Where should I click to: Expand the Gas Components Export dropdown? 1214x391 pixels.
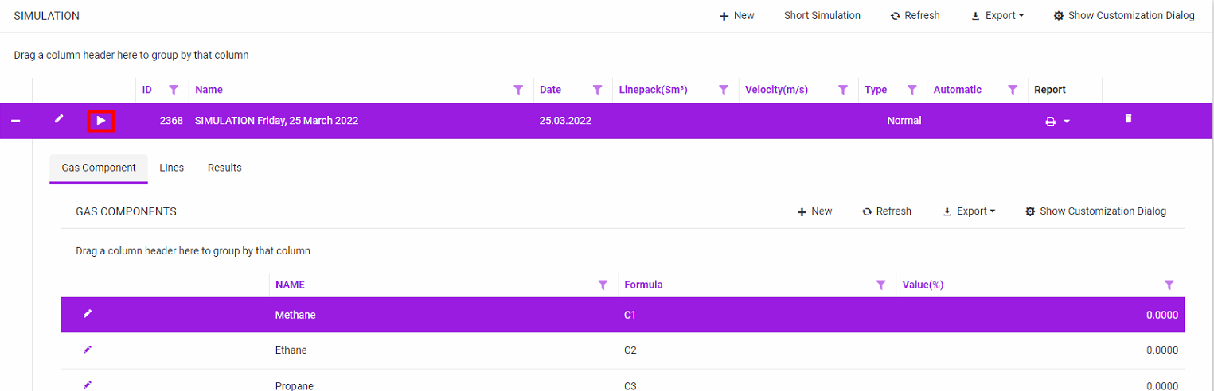tap(969, 211)
